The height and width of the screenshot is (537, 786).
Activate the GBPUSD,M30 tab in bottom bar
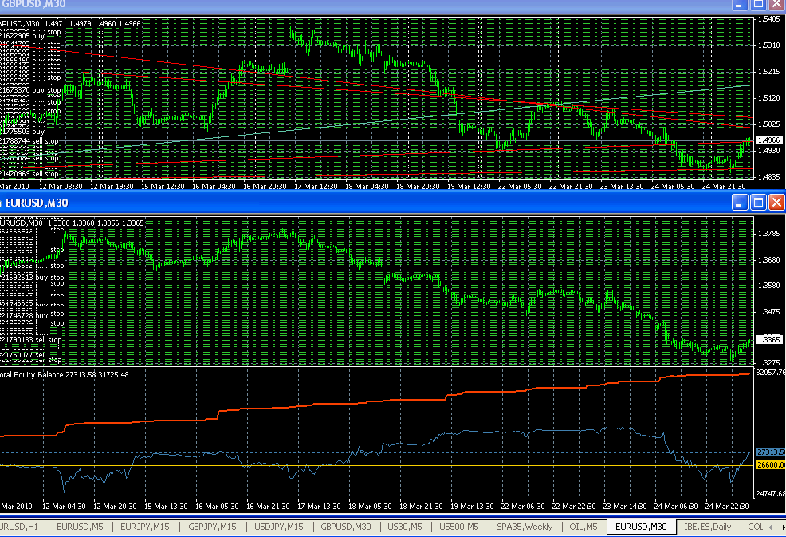tap(346, 527)
